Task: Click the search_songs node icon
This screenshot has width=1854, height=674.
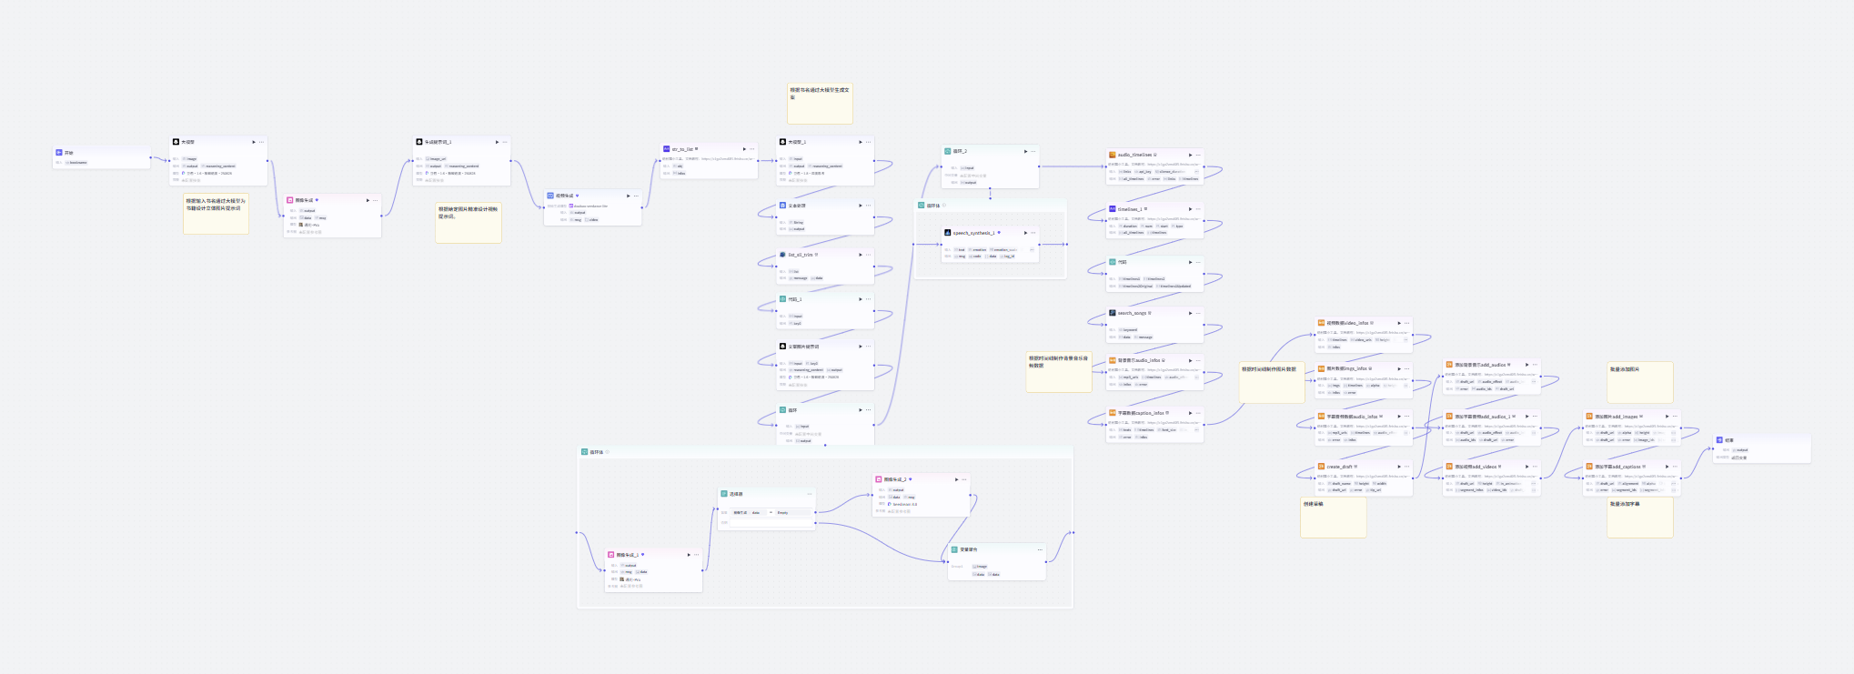Action: (x=1112, y=313)
